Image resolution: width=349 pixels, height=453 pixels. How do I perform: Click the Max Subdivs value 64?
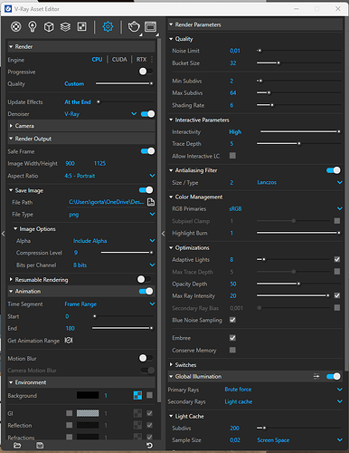coord(233,92)
